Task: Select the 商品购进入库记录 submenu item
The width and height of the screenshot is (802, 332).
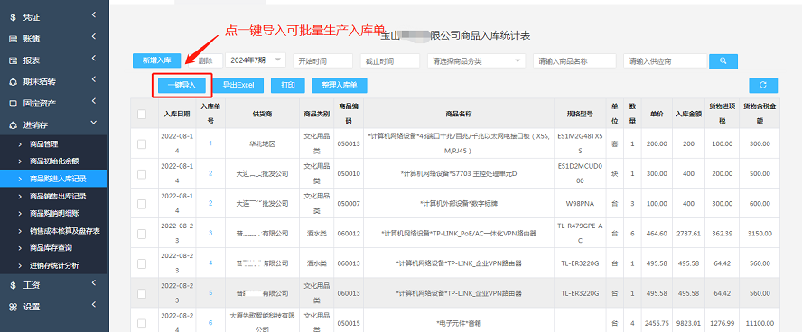Action: point(53,179)
